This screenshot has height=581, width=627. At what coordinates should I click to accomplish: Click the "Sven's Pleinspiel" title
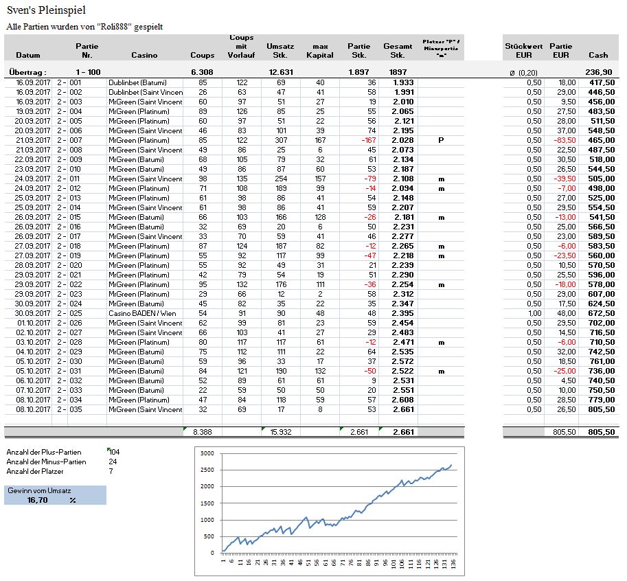coord(46,11)
